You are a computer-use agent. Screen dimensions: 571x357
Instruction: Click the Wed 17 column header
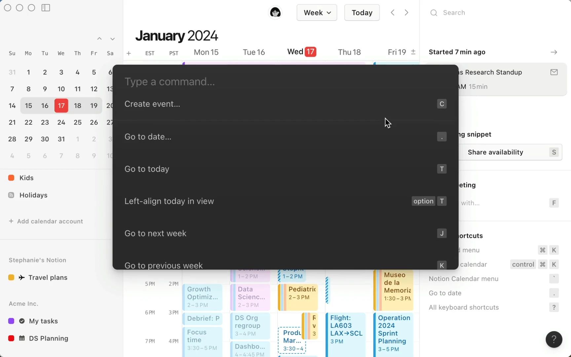(x=302, y=52)
